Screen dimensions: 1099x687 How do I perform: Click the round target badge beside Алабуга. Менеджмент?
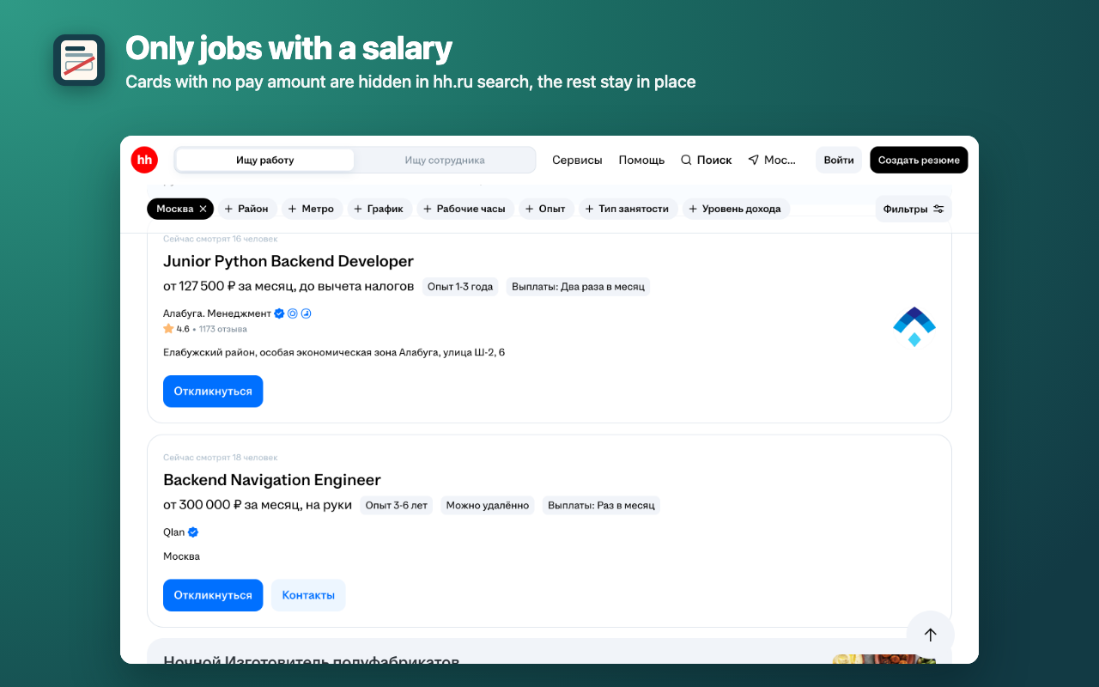(x=293, y=313)
